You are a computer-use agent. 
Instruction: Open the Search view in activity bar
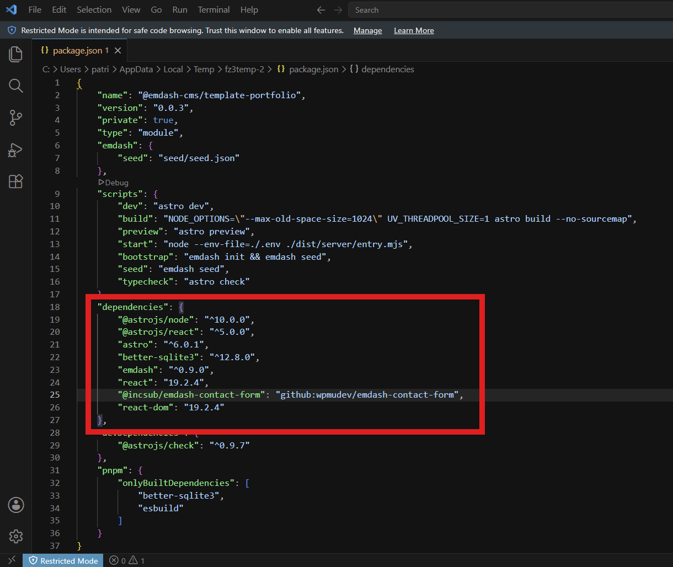tap(16, 85)
